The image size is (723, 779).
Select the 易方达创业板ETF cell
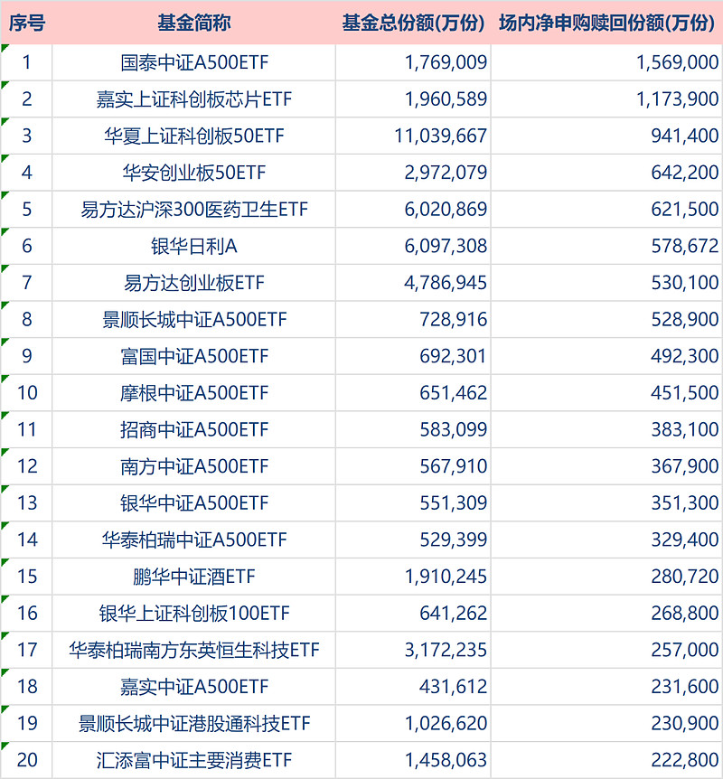[193, 283]
